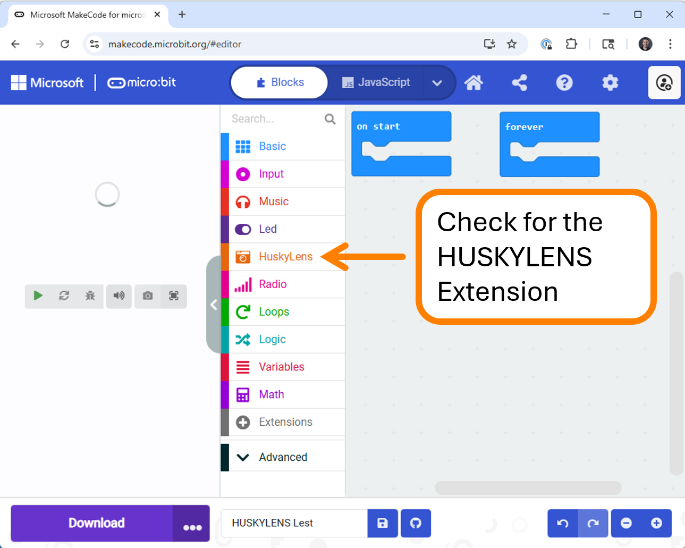Zoom in on the workspace
685x548 pixels.
pyautogui.click(x=657, y=524)
